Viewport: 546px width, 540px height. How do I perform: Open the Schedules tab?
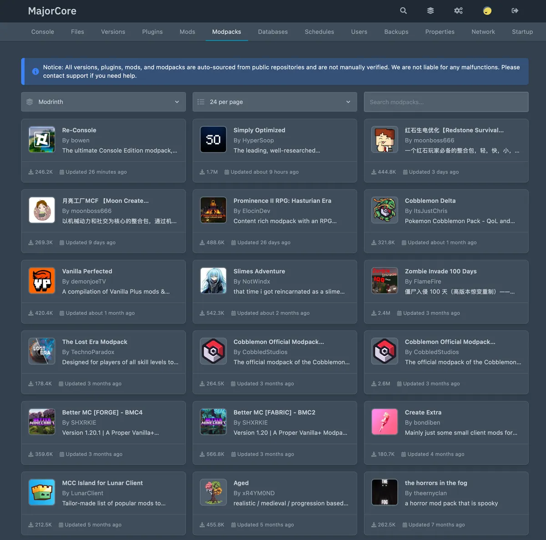(x=319, y=32)
